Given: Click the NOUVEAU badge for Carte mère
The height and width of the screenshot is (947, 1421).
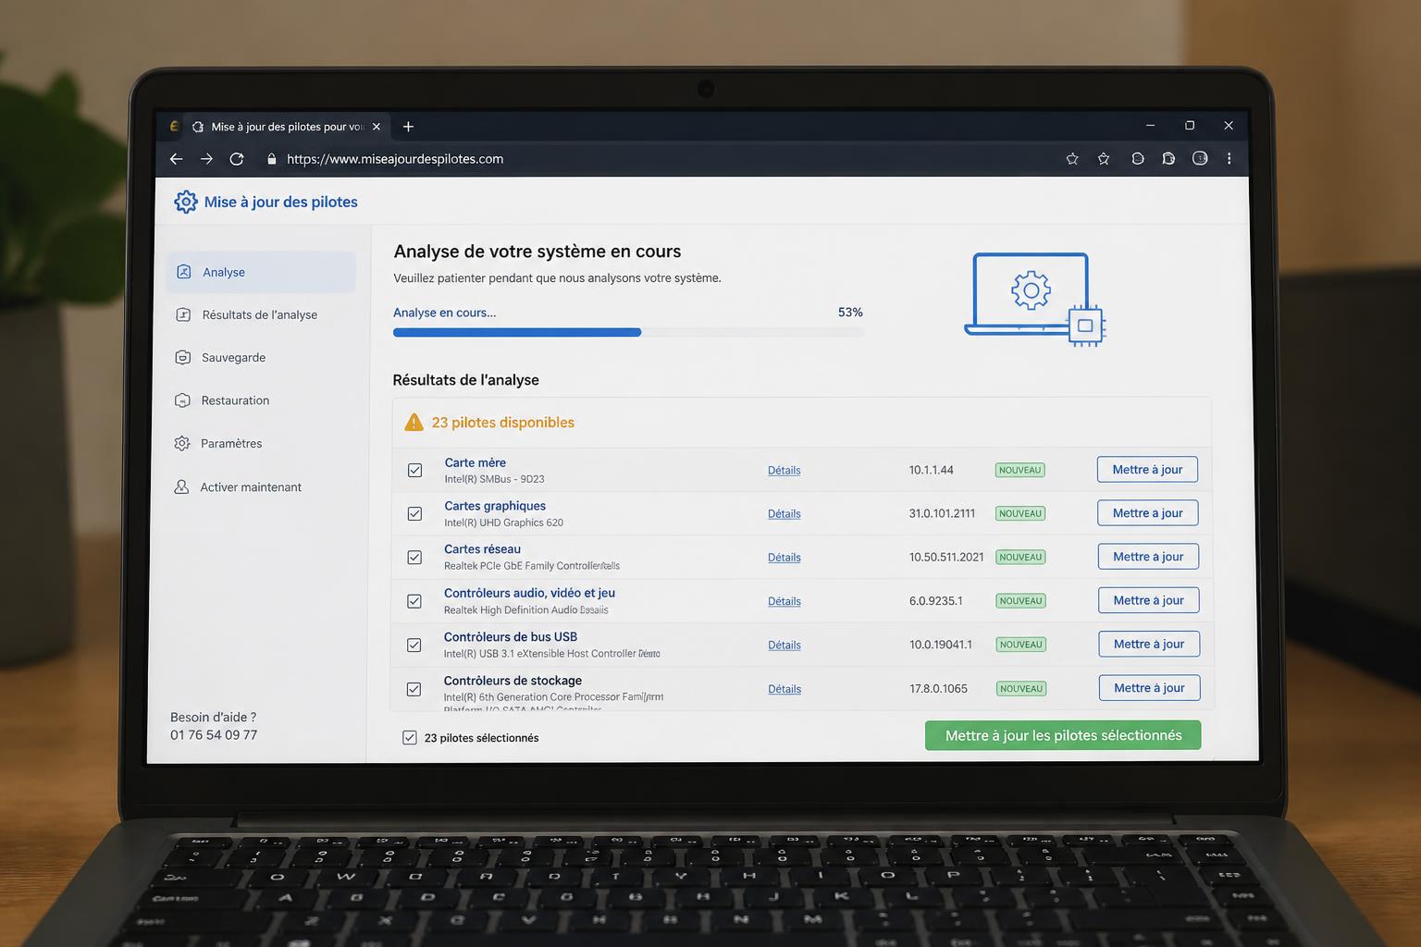Looking at the screenshot, I should click(1019, 470).
